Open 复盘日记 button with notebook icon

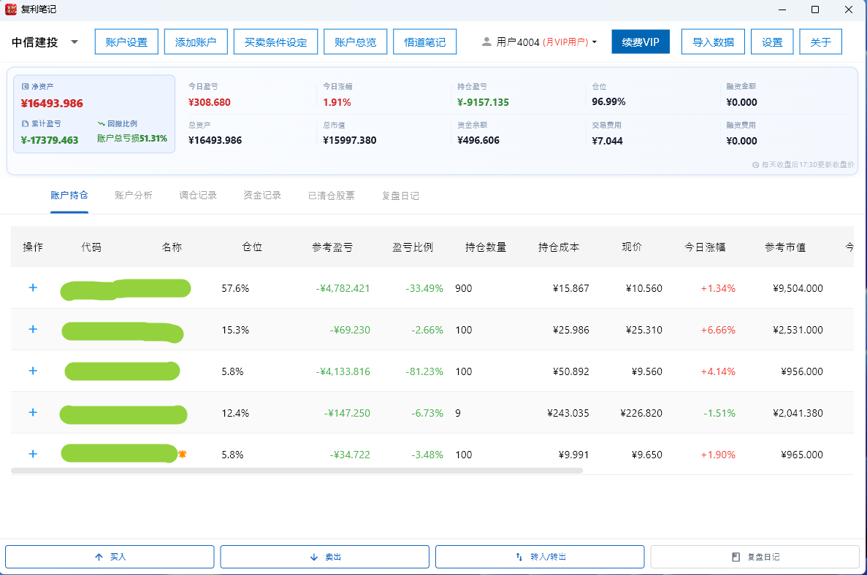[x=755, y=557]
